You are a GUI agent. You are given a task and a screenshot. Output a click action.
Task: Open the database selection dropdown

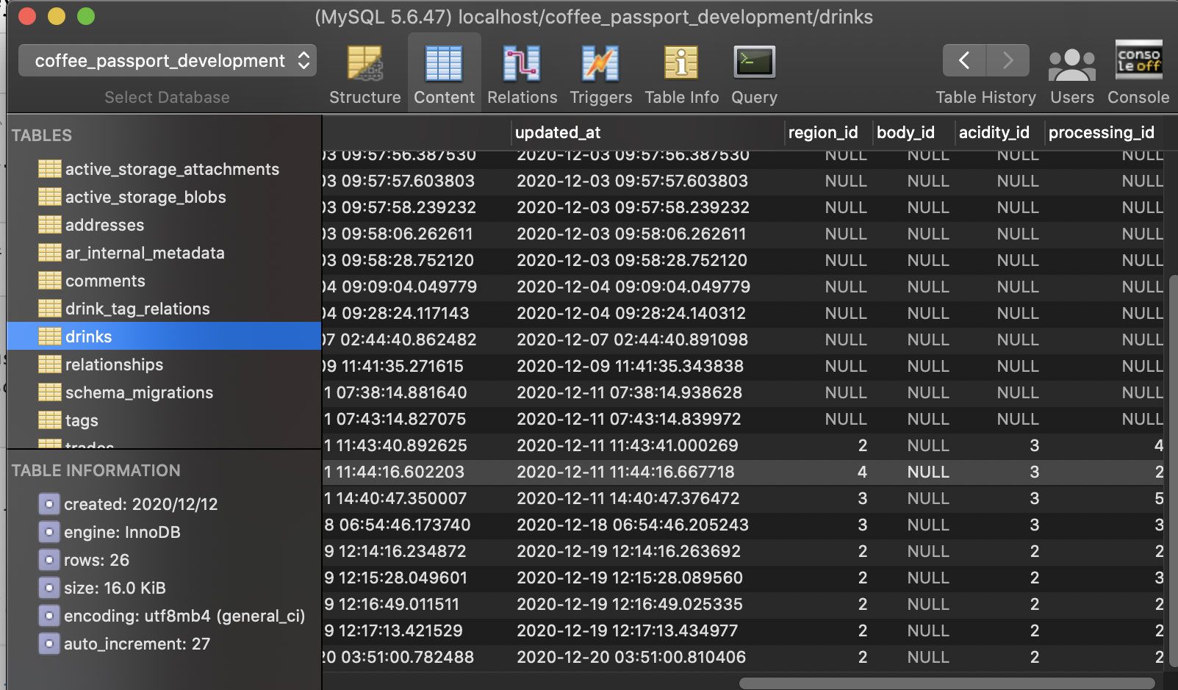(x=167, y=61)
